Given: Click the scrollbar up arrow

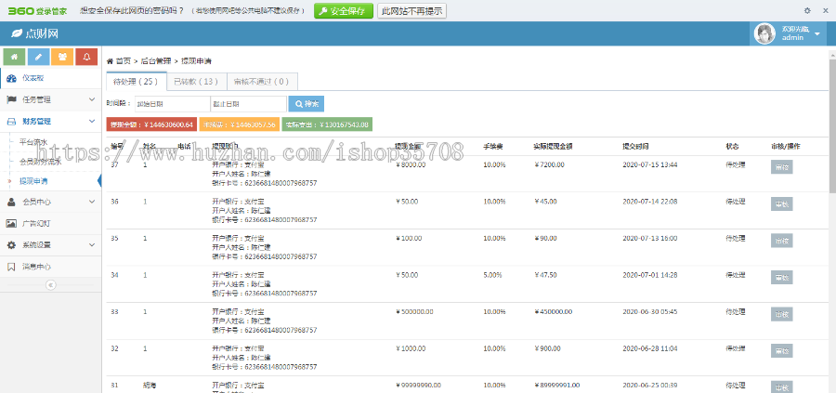Looking at the screenshot, I should [833, 55].
